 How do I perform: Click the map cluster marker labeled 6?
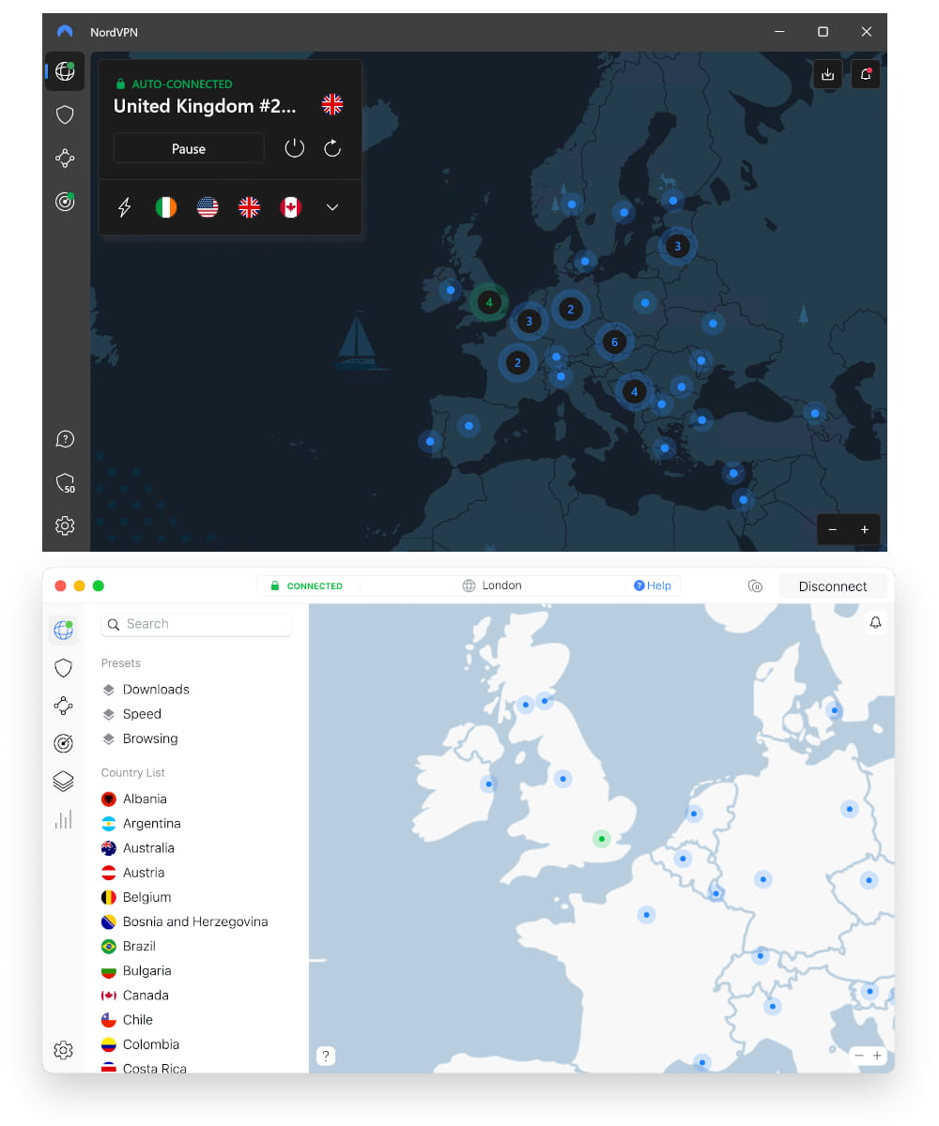[614, 342]
